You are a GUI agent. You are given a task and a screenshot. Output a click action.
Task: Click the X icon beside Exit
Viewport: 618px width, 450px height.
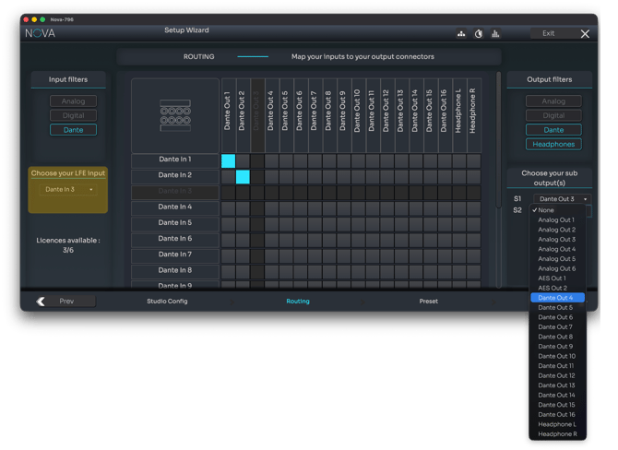[x=585, y=34]
